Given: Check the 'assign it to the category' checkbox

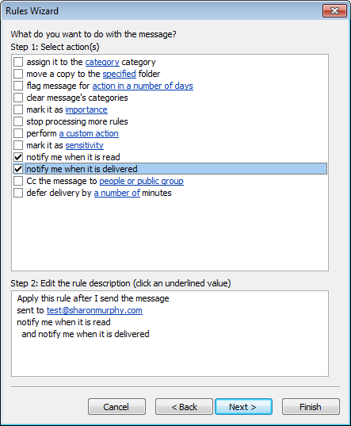Looking at the screenshot, I should [x=18, y=62].
